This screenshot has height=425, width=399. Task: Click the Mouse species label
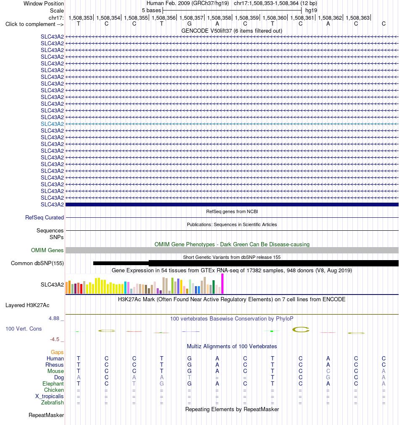pyautogui.click(x=55, y=371)
